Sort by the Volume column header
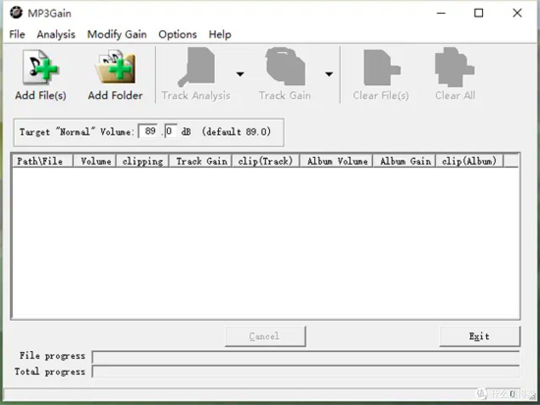The image size is (540, 405). tap(94, 161)
